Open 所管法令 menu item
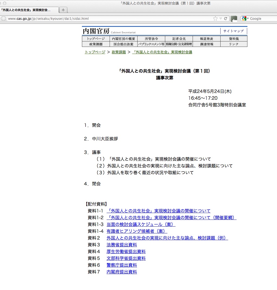 (151, 39)
